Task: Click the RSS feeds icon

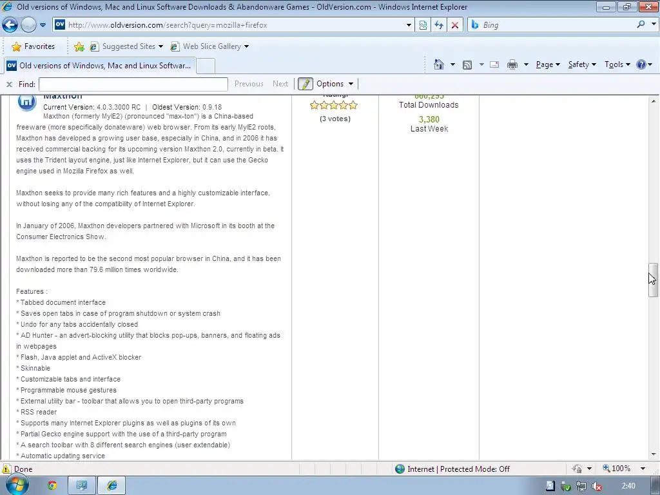Action: [x=467, y=64]
